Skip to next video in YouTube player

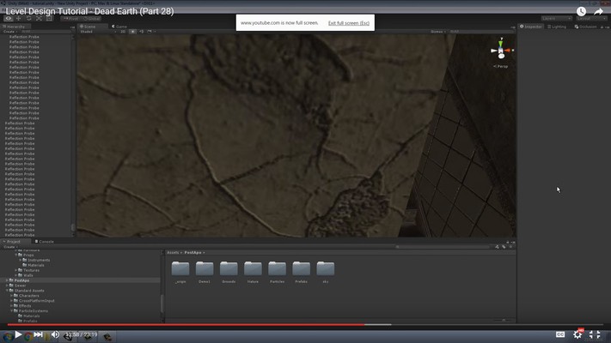point(38,334)
